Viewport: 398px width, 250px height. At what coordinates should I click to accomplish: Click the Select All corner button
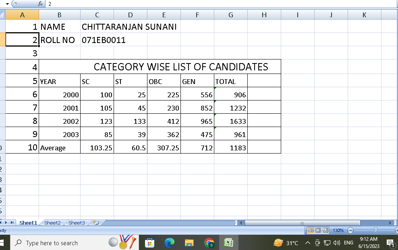[x=2, y=15]
